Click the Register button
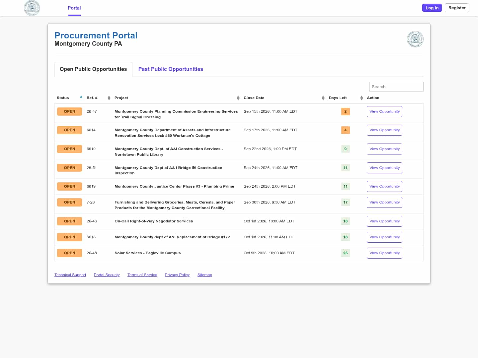Viewport: 478px width, 358px height. tap(457, 8)
